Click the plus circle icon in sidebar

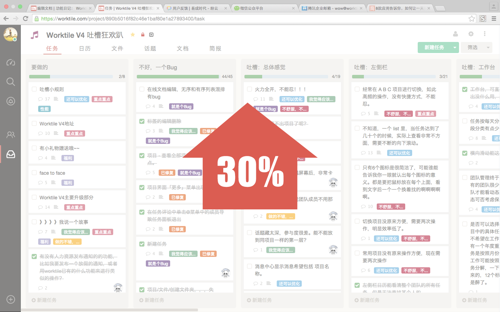click(x=11, y=300)
